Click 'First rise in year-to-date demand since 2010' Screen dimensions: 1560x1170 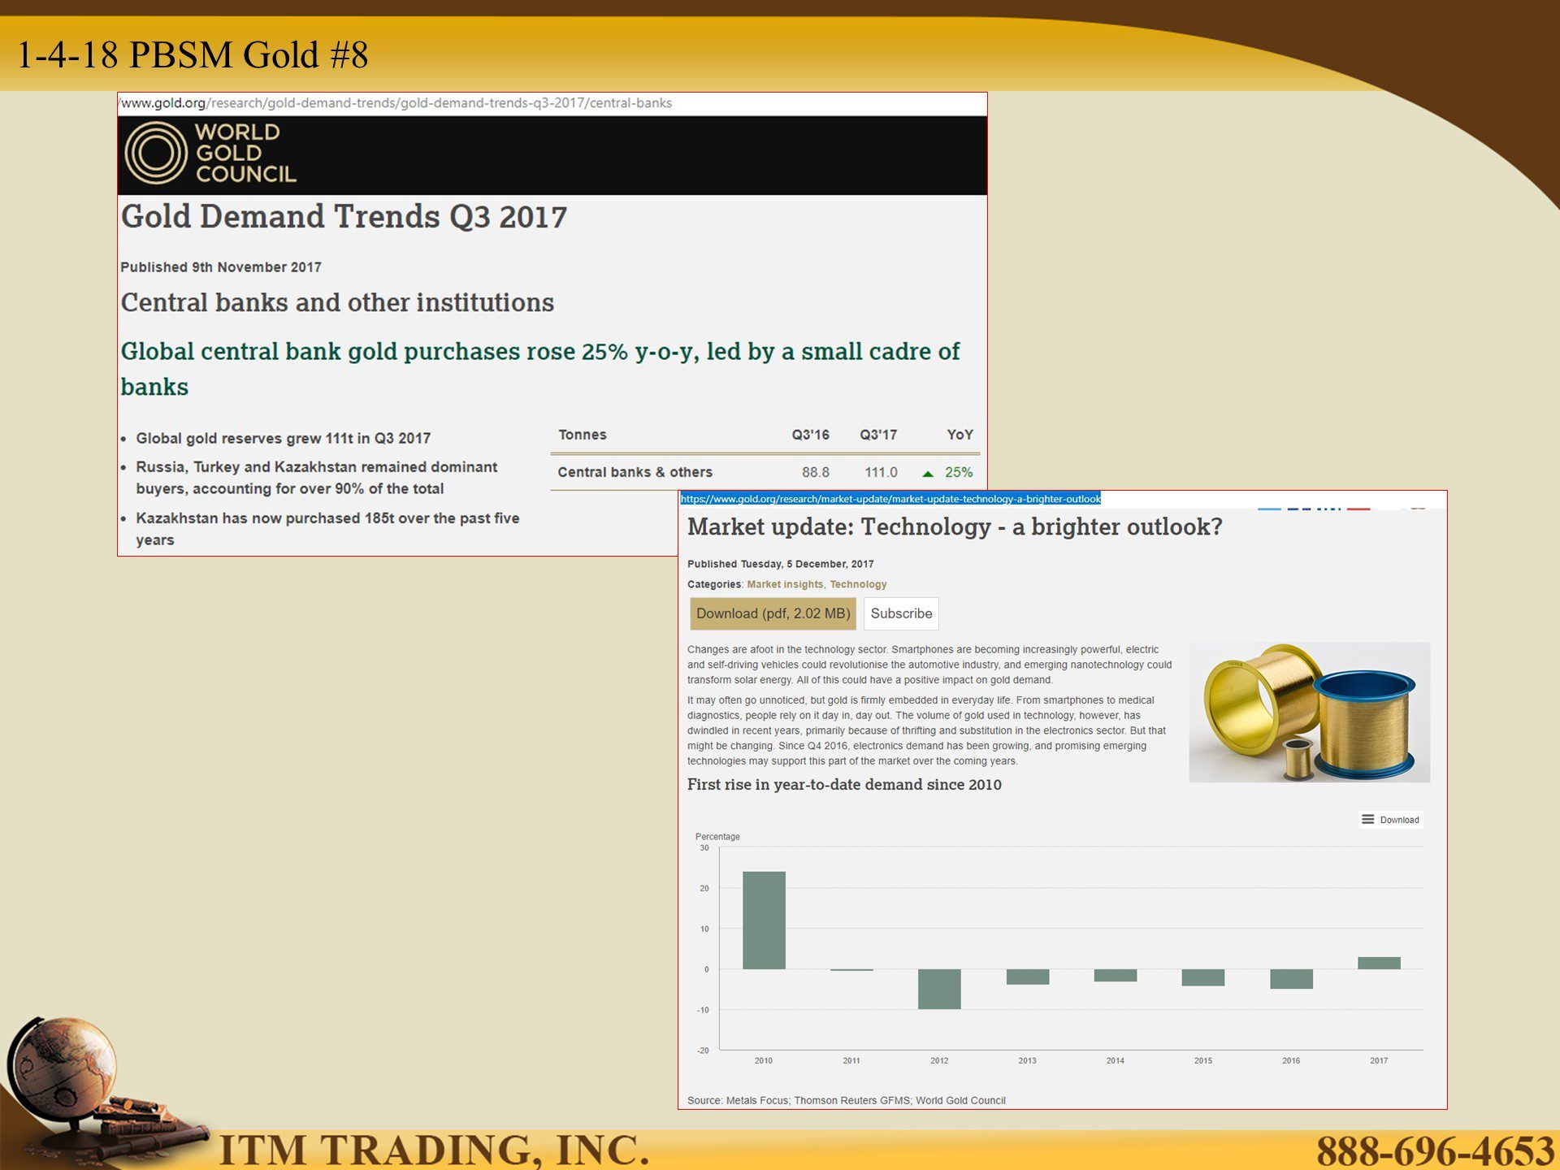coord(844,785)
